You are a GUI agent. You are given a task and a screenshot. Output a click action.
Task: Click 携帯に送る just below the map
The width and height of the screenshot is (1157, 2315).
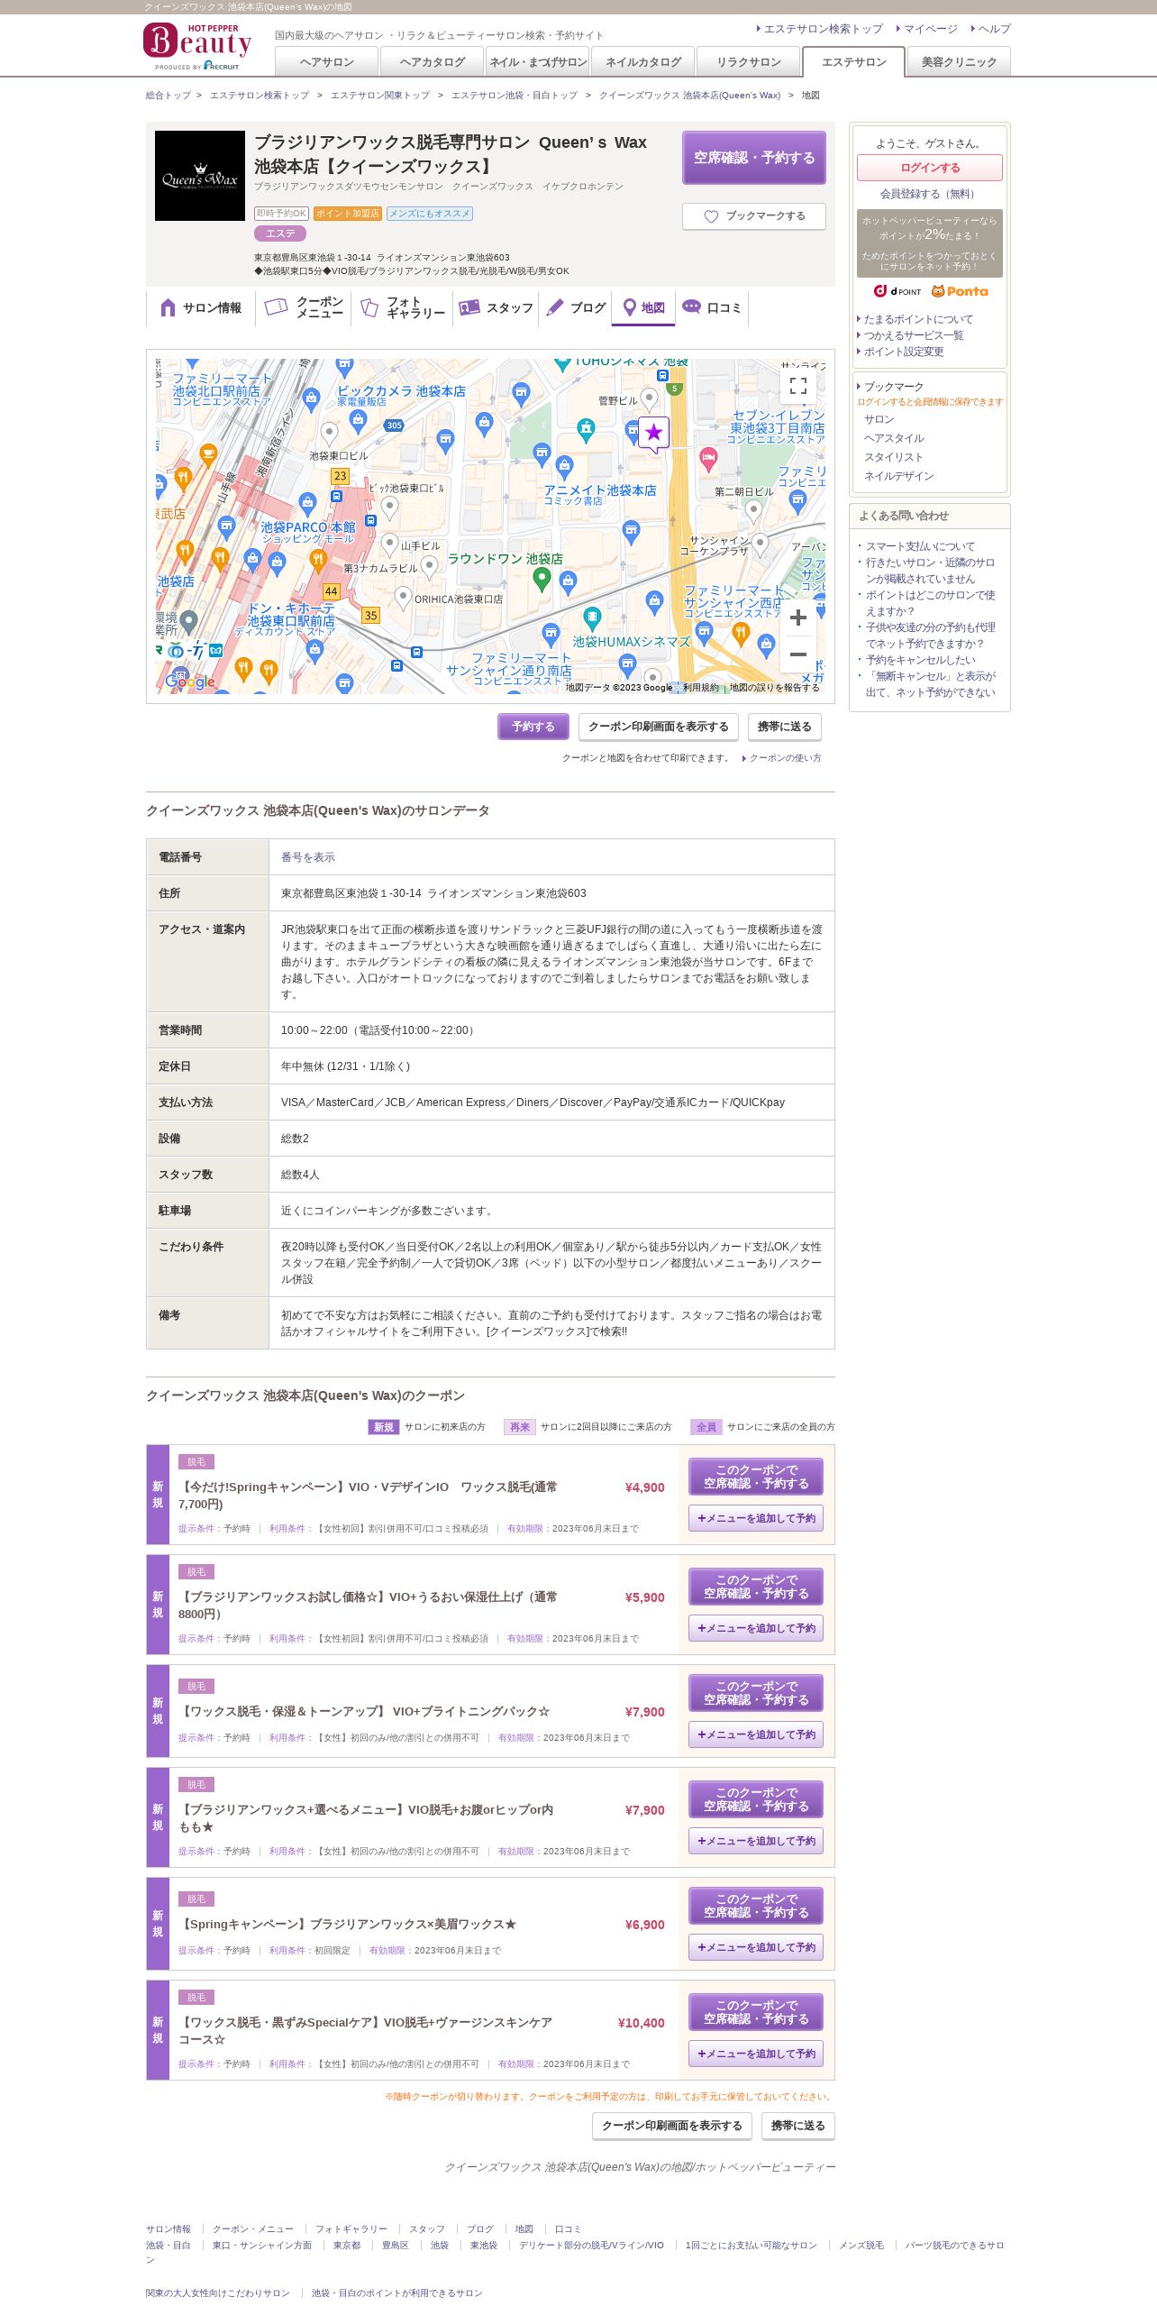click(785, 727)
